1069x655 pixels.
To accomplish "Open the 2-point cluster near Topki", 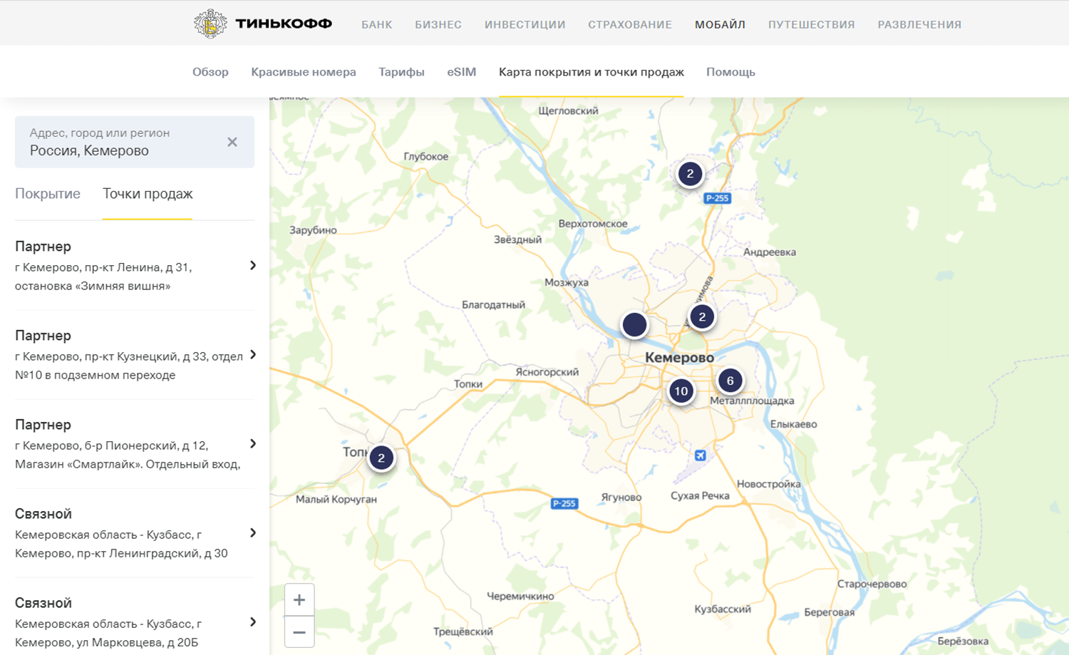I will point(381,458).
